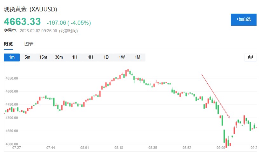Choose the 1H interval
Viewport: 261px width, 153px height.
click(x=75, y=57)
